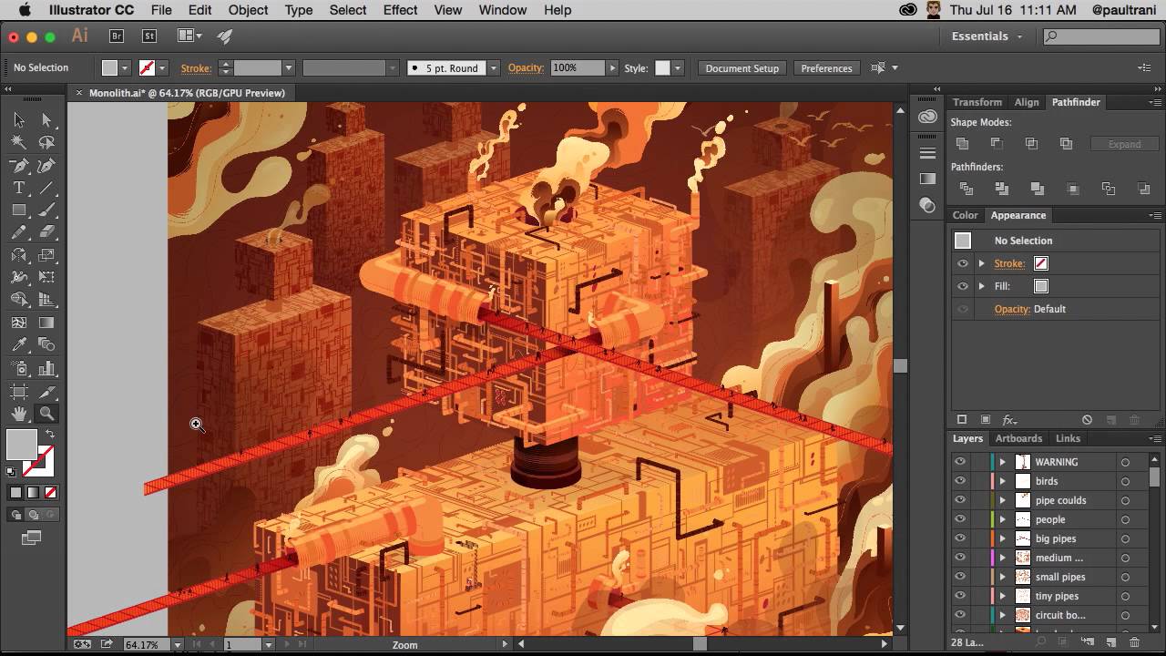Hide the people layer
Image resolution: width=1166 pixels, height=656 pixels.
tap(959, 519)
